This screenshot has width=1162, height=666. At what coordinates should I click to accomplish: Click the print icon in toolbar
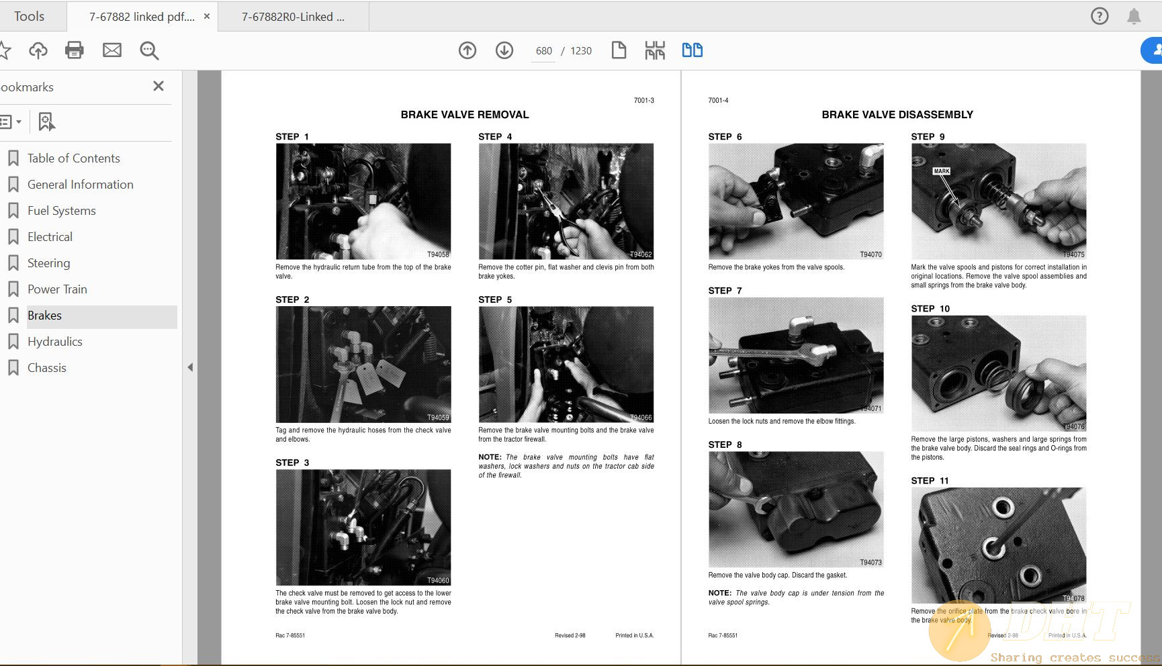tap(75, 50)
